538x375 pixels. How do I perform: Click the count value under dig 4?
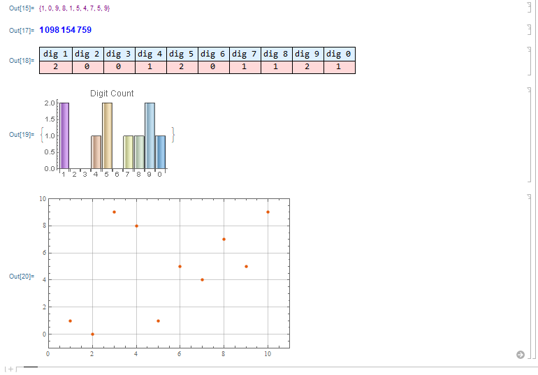click(151, 67)
